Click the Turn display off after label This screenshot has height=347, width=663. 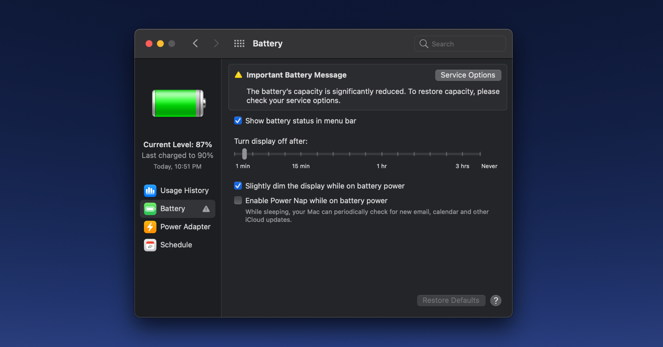point(271,141)
